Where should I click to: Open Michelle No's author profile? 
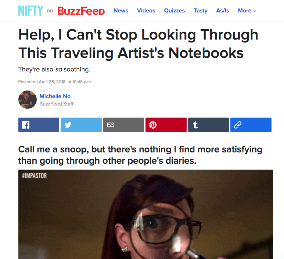[55, 96]
